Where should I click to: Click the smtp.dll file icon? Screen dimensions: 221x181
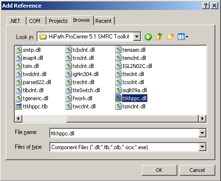(x=18, y=49)
